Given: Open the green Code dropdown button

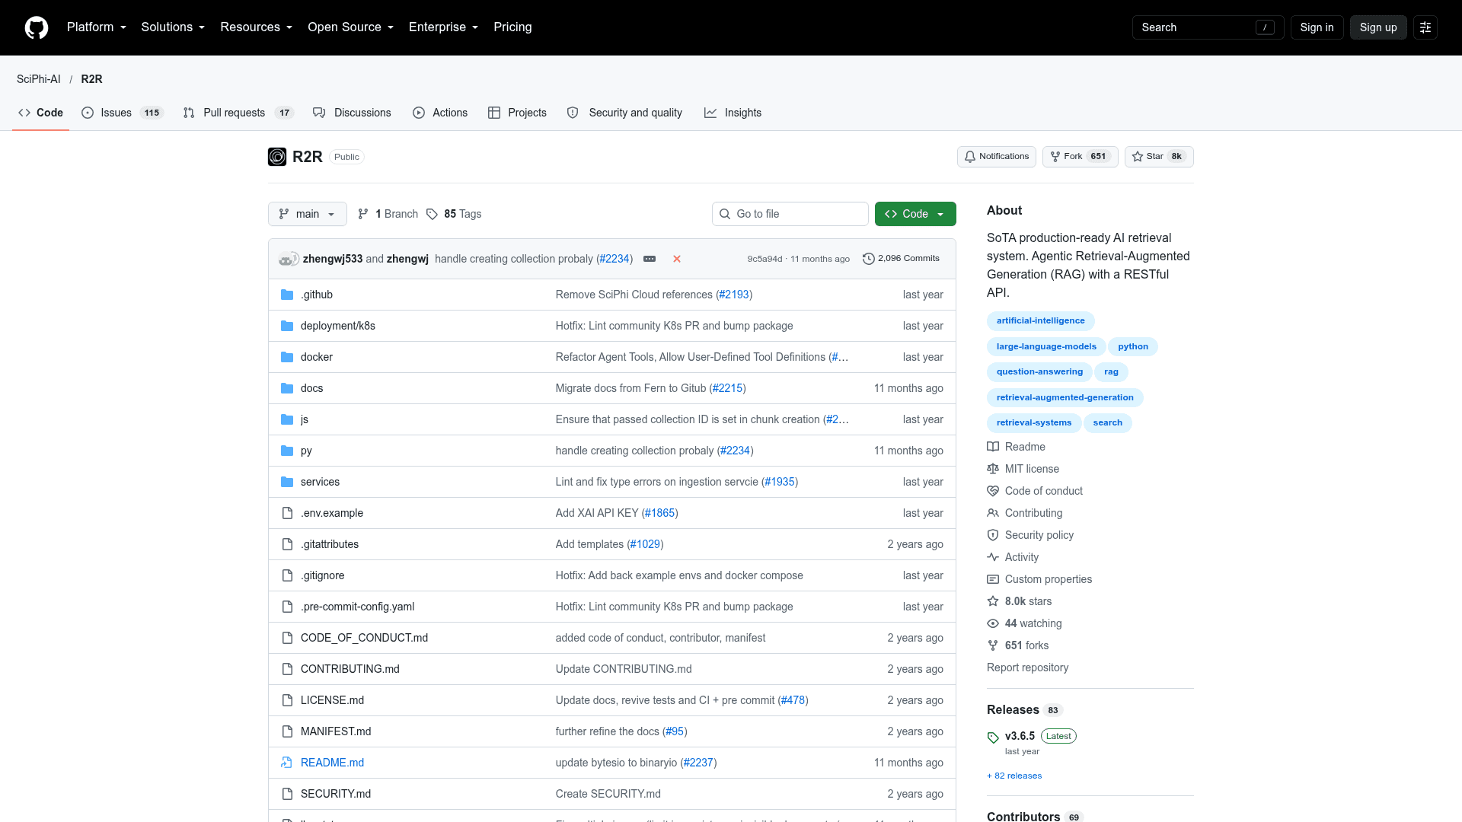Looking at the screenshot, I should coord(915,214).
